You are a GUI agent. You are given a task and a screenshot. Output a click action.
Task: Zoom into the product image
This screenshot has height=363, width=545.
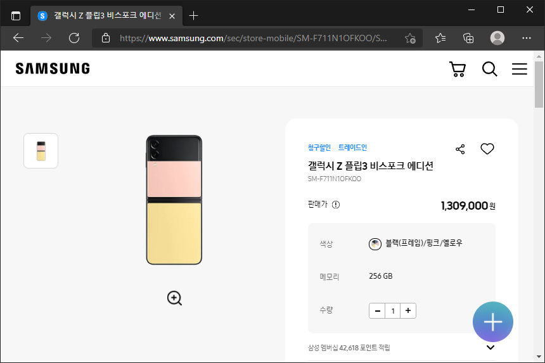point(174,298)
